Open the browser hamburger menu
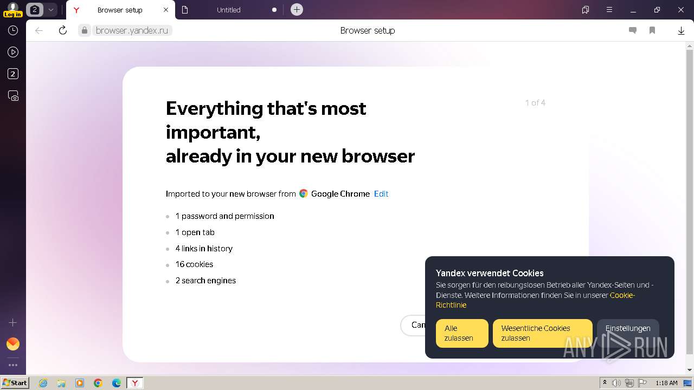Screen dimensions: 694x390 609,10
